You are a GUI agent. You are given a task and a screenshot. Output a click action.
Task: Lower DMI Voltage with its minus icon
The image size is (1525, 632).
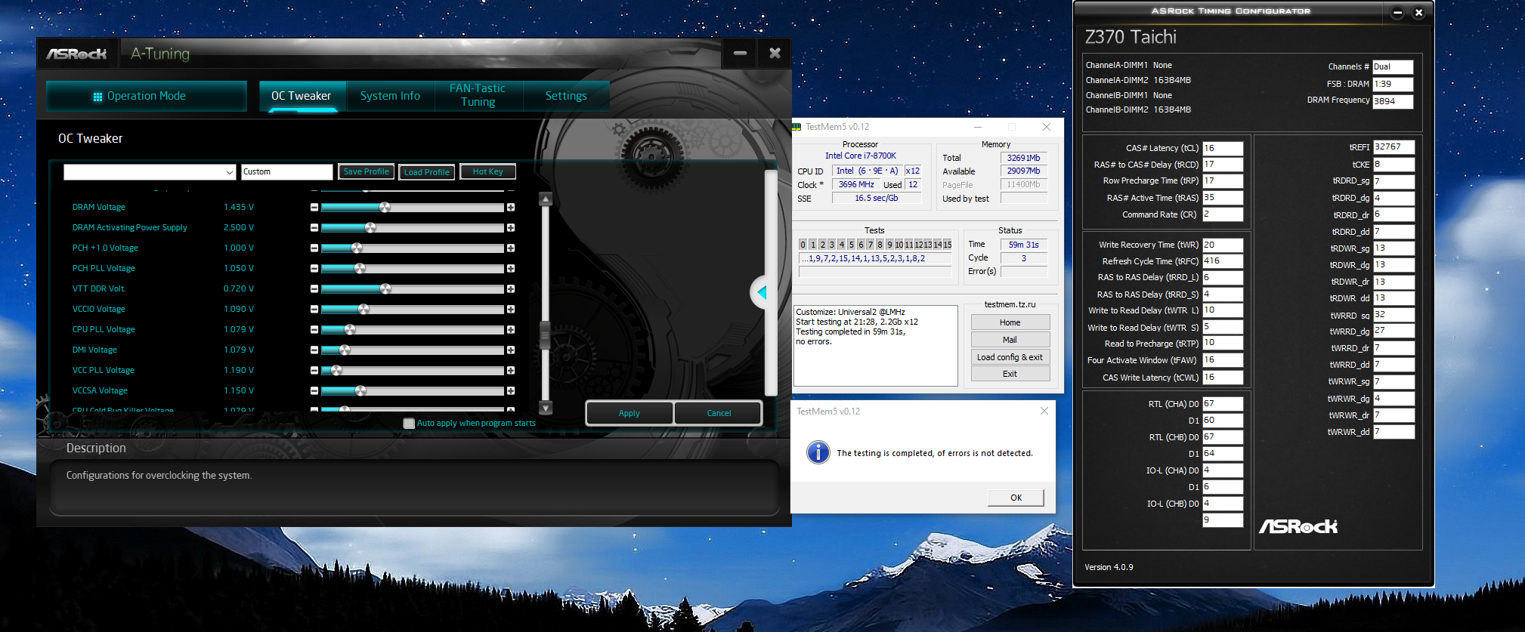pyautogui.click(x=314, y=350)
